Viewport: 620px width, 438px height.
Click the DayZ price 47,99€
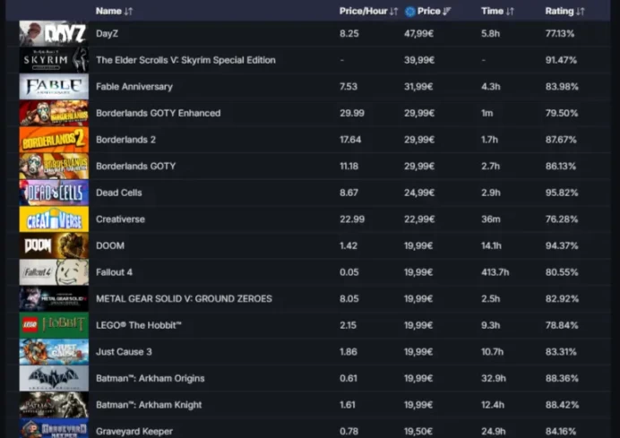pyautogui.click(x=418, y=34)
